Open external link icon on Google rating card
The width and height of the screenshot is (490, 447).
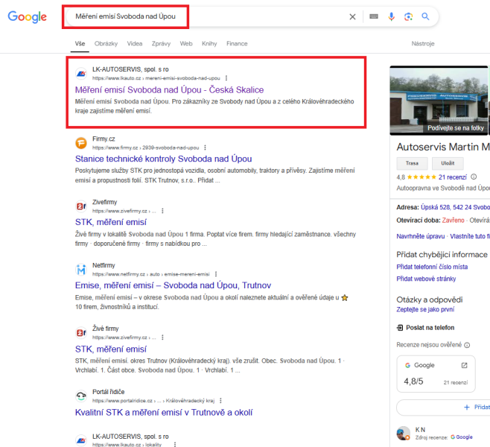pos(465,365)
